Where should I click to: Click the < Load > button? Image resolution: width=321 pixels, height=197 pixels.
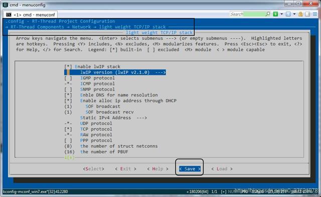pos(222,169)
